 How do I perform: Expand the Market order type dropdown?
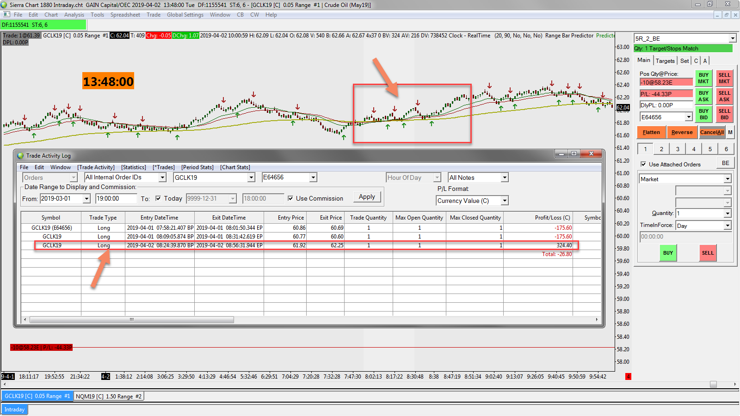click(728, 179)
